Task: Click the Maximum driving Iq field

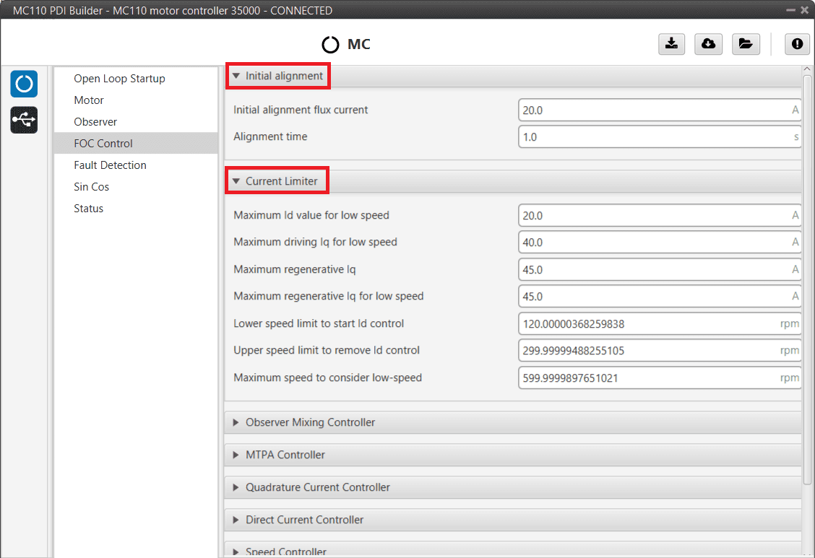Action: pos(659,243)
